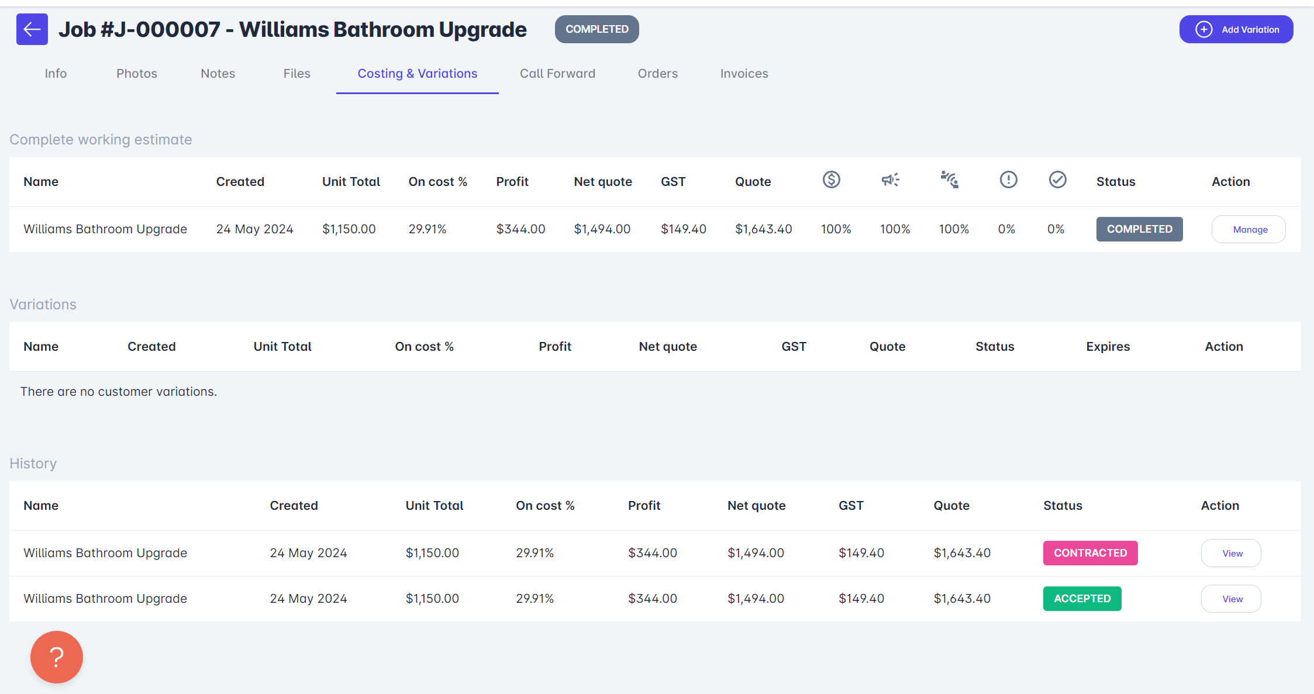
Task: View the CONTRACTED history entry
Action: coord(1232,553)
